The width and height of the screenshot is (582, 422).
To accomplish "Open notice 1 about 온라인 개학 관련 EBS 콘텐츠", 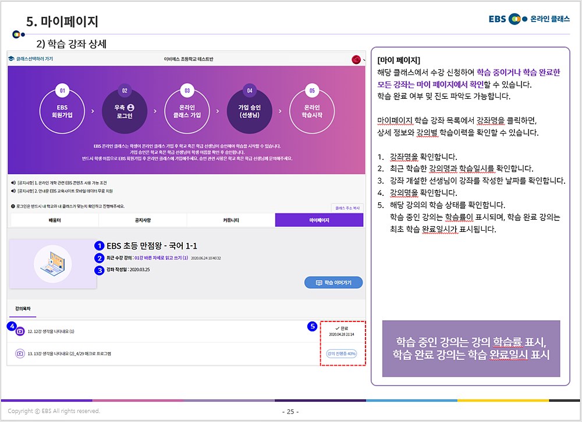I will point(62,183).
